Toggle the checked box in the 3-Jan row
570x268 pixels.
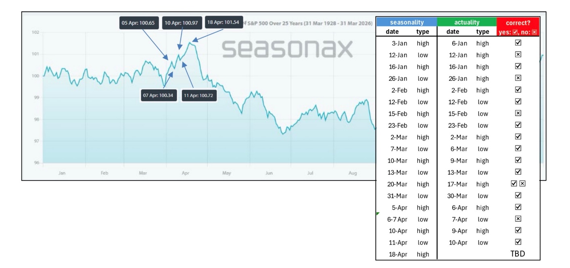tap(518, 43)
